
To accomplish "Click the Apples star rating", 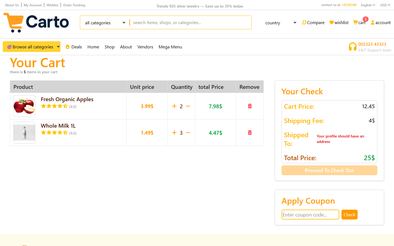I will point(54,106).
